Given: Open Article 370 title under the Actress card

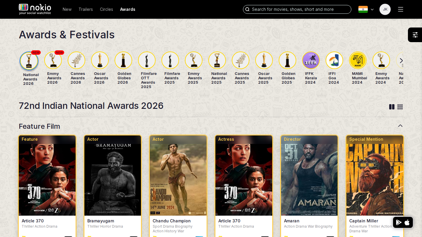Looking at the screenshot, I should 229,221.
